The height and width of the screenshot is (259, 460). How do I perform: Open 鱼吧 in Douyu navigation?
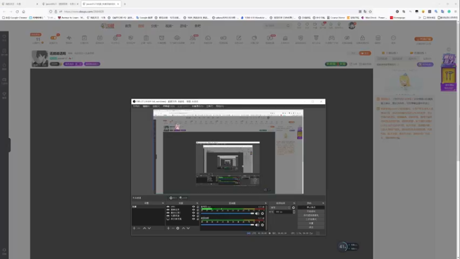point(198,26)
